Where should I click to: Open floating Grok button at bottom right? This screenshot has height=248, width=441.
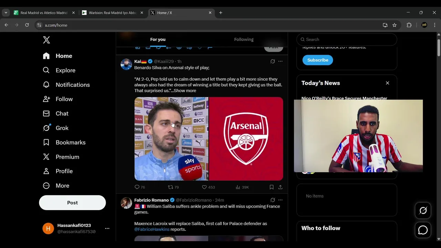point(423,210)
